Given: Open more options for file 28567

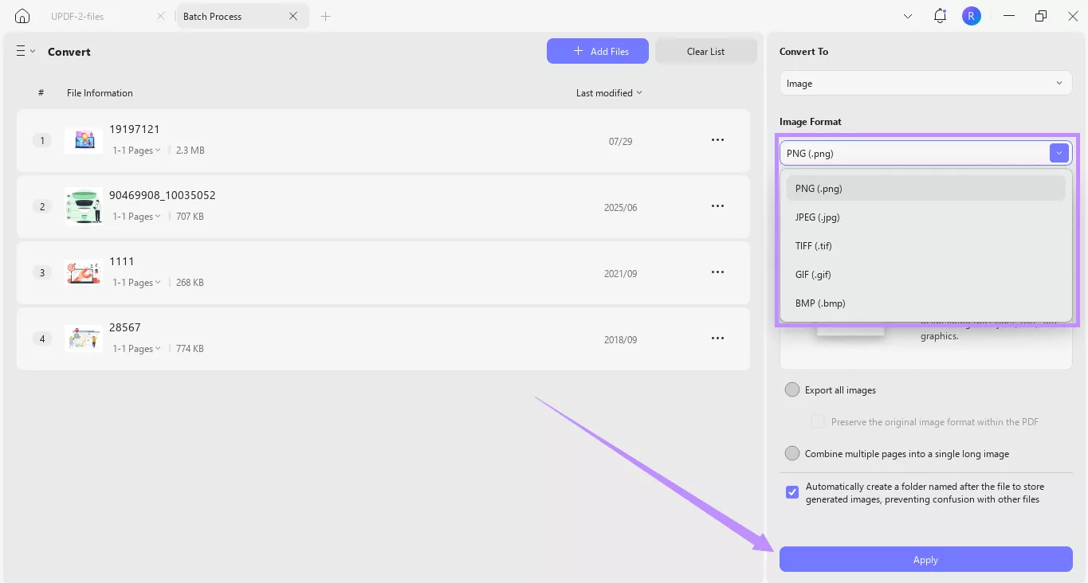Looking at the screenshot, I should click(717, 338).
